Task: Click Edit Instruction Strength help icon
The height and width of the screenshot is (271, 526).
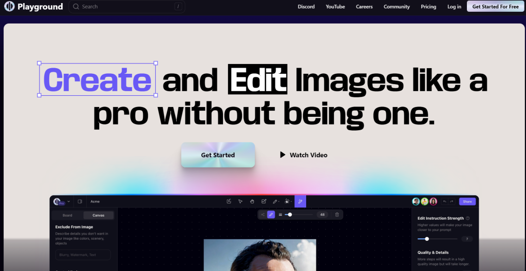Action: (467, 218)
